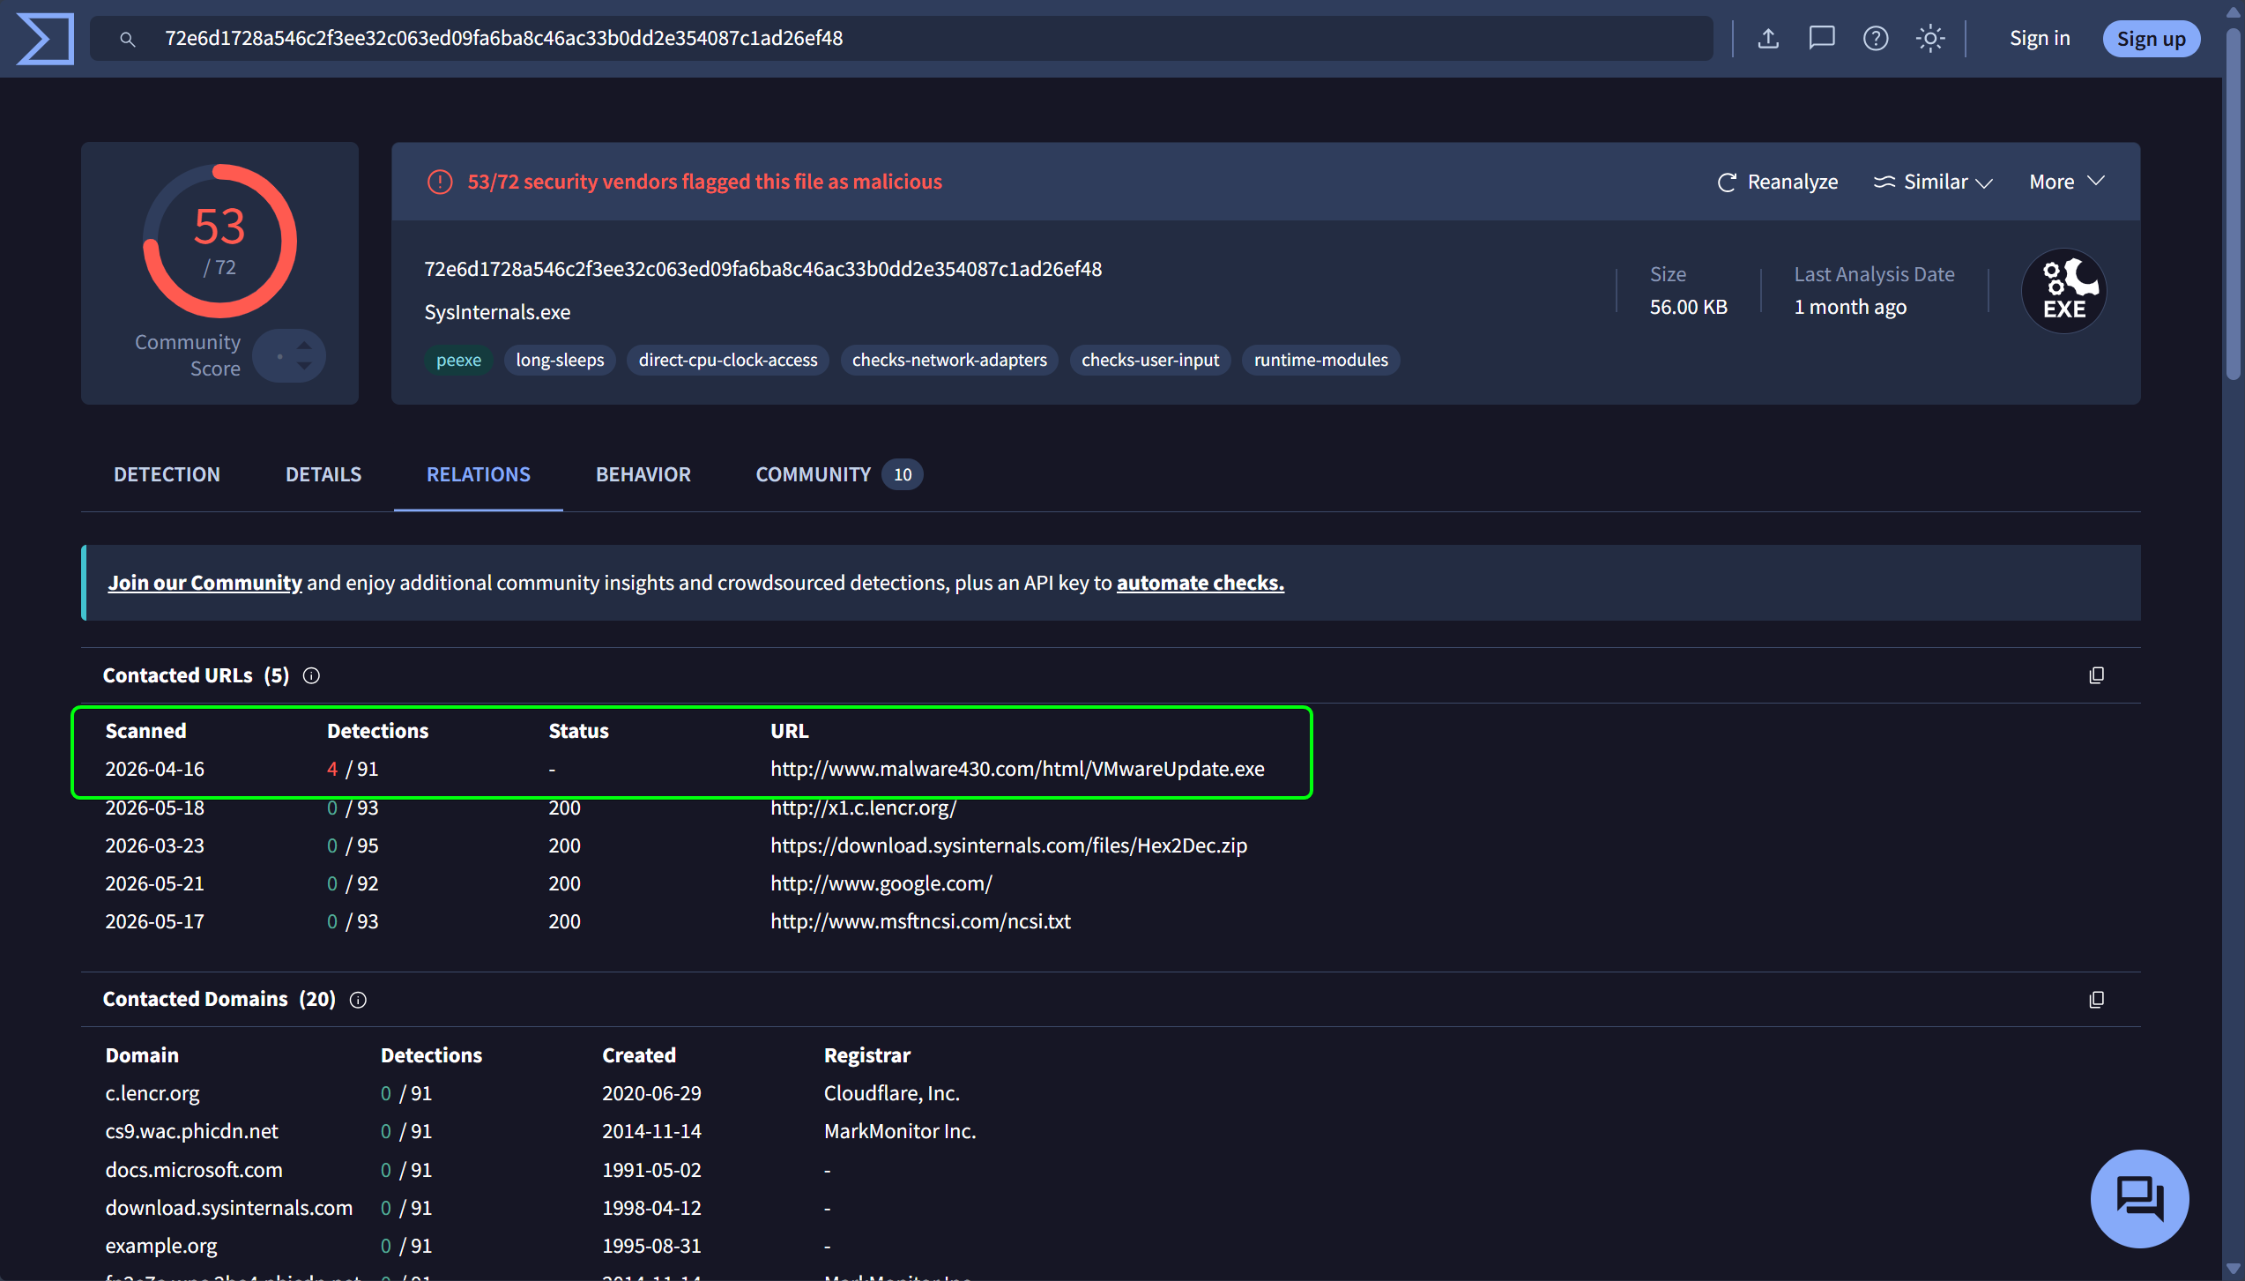Screen dimensions: 2245x1281
Task: Switch to the BEHAVIOR tab
Action: [643, 474]
